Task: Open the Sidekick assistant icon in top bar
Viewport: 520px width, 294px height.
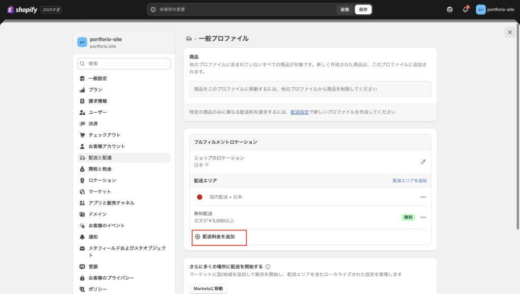Action: (x=449, y=10)
